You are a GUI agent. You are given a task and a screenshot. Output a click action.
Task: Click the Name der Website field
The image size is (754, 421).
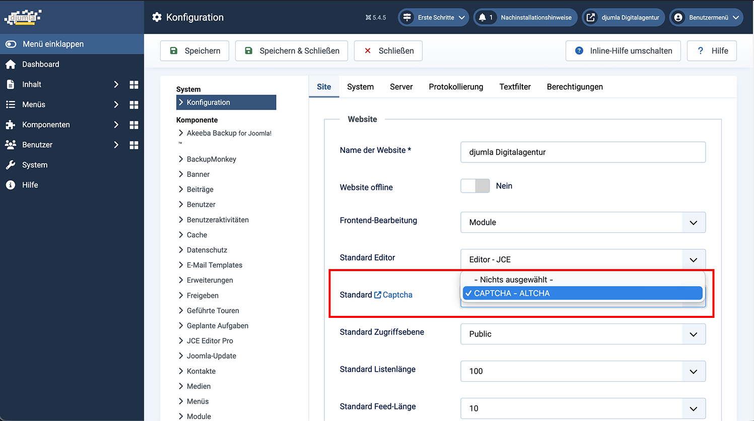click(x=583, y=152)
